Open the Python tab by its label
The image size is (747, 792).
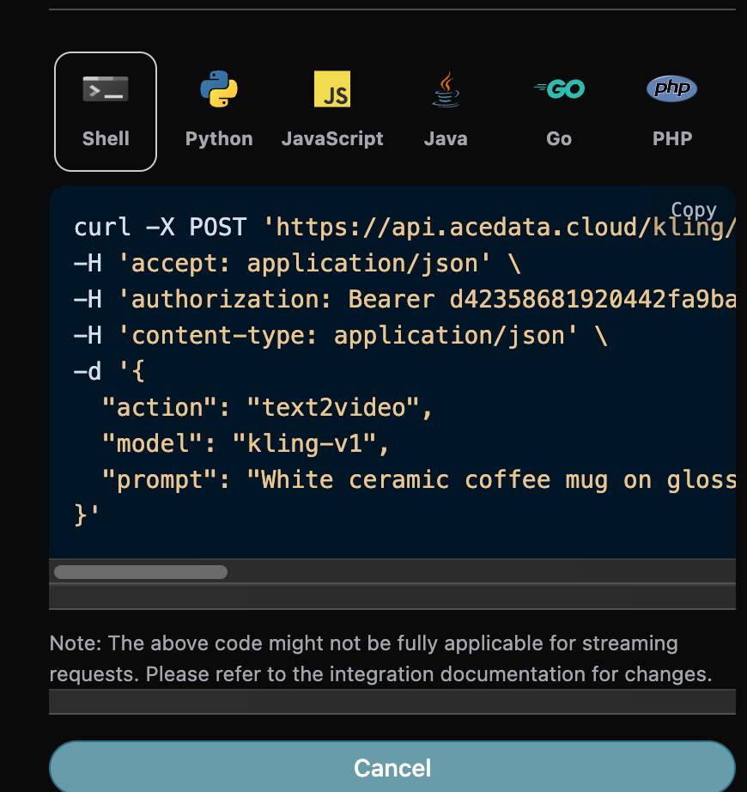[x=219, y=139]
